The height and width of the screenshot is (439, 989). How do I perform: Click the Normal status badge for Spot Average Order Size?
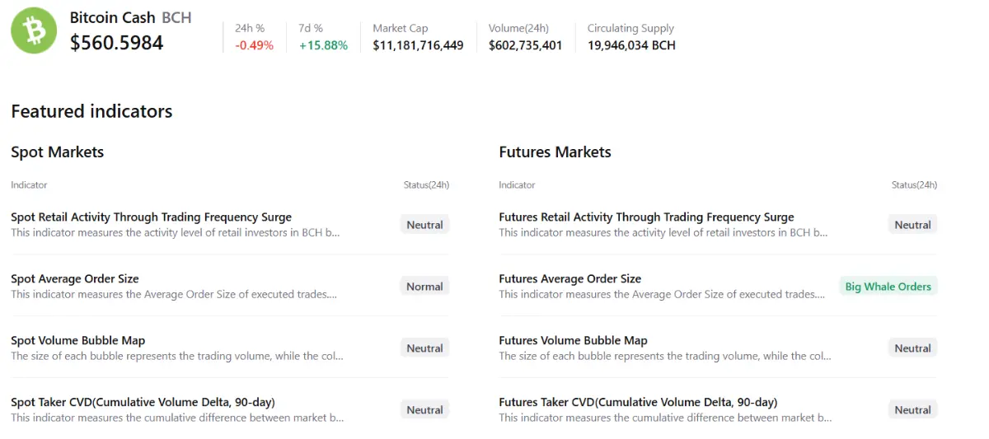[424, 287]
